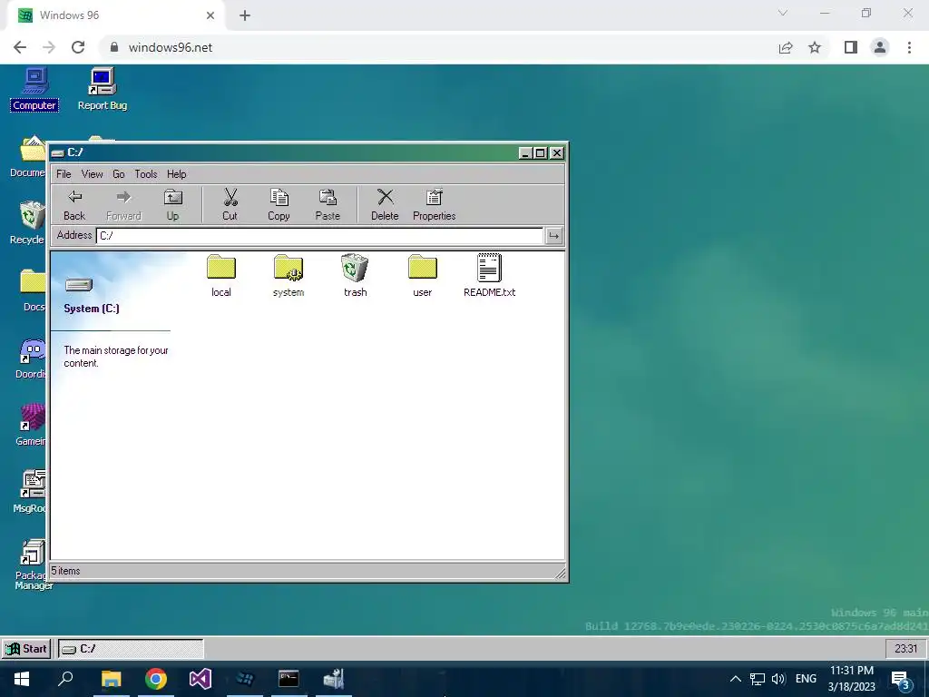Image resolution: width=929 pixels, height=697 pixels.
Task: Toggle Chrome side panel
Action: click(x=850, y=47)
